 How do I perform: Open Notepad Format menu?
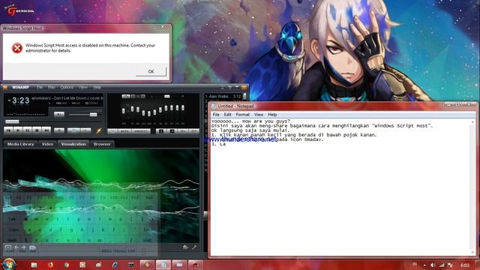click(x=243, y=115)
